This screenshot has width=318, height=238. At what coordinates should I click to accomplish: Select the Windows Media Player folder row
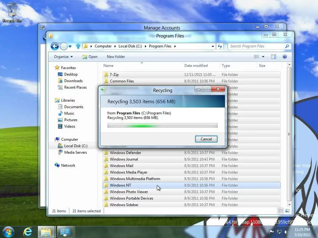tap(191, 172)
